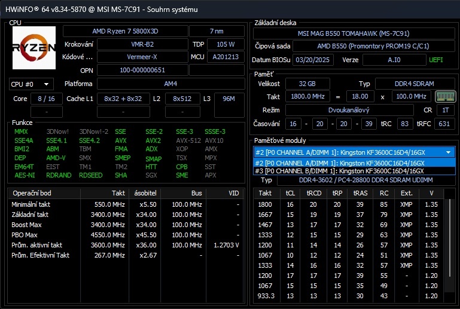The height and width of the screenshot is (309, 460).
Task: Click the tRAS column header
Action: click(x=360, y=193)
